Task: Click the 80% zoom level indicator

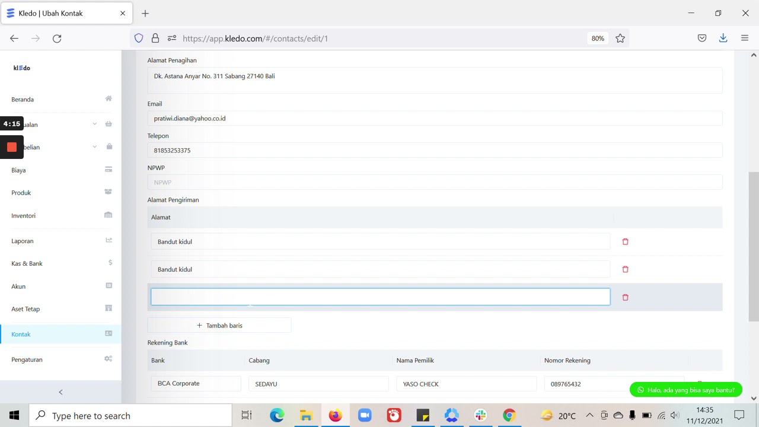Action: pos(598,39)
